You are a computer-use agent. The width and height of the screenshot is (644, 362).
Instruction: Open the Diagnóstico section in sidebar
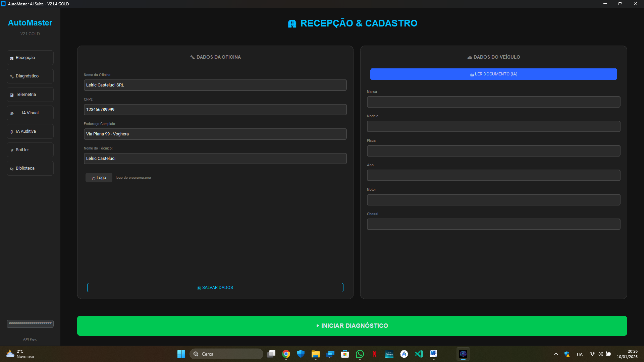click(x=30, y=76)
